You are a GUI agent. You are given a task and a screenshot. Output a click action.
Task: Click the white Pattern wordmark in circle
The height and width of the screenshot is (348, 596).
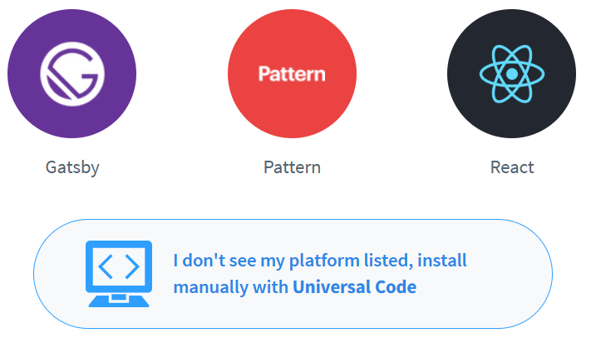click(292, 74)
